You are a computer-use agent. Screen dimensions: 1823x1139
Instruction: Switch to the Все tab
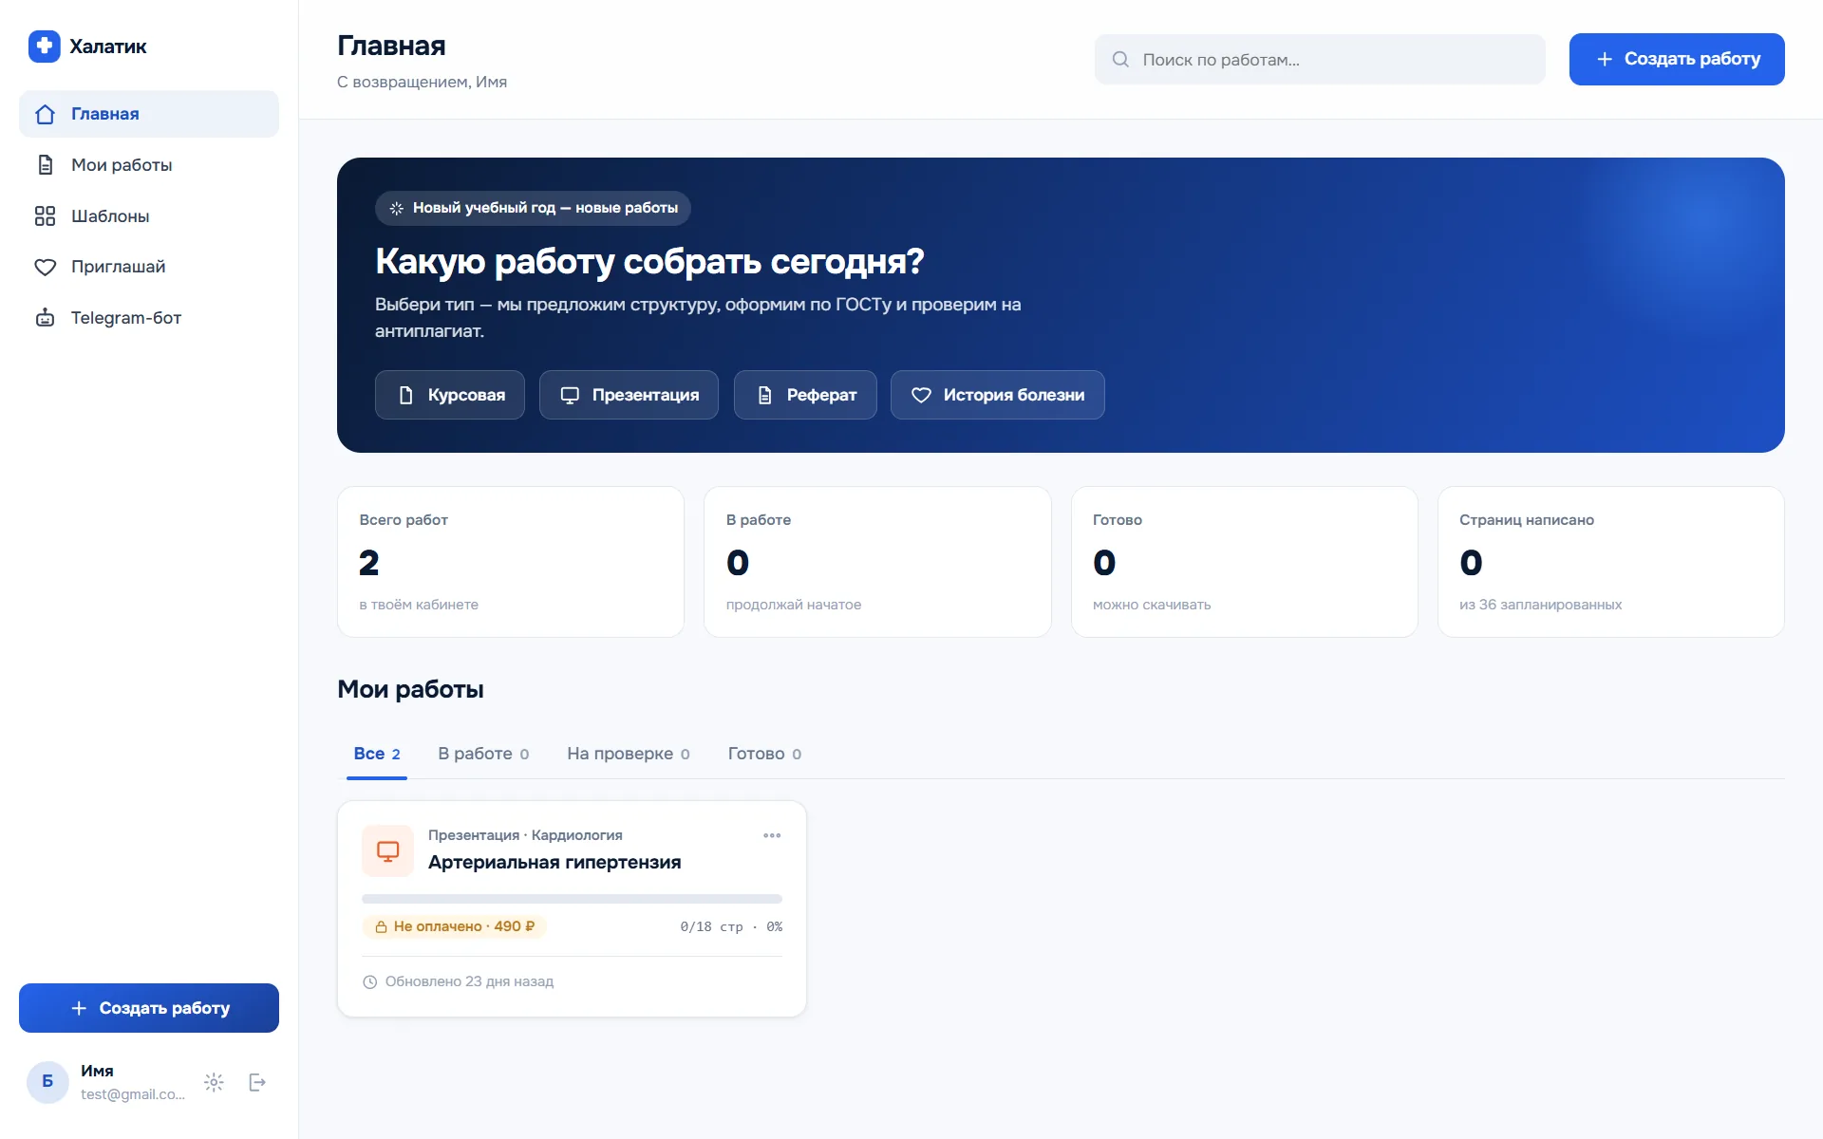pyautogui.click(x=377, y=754)
